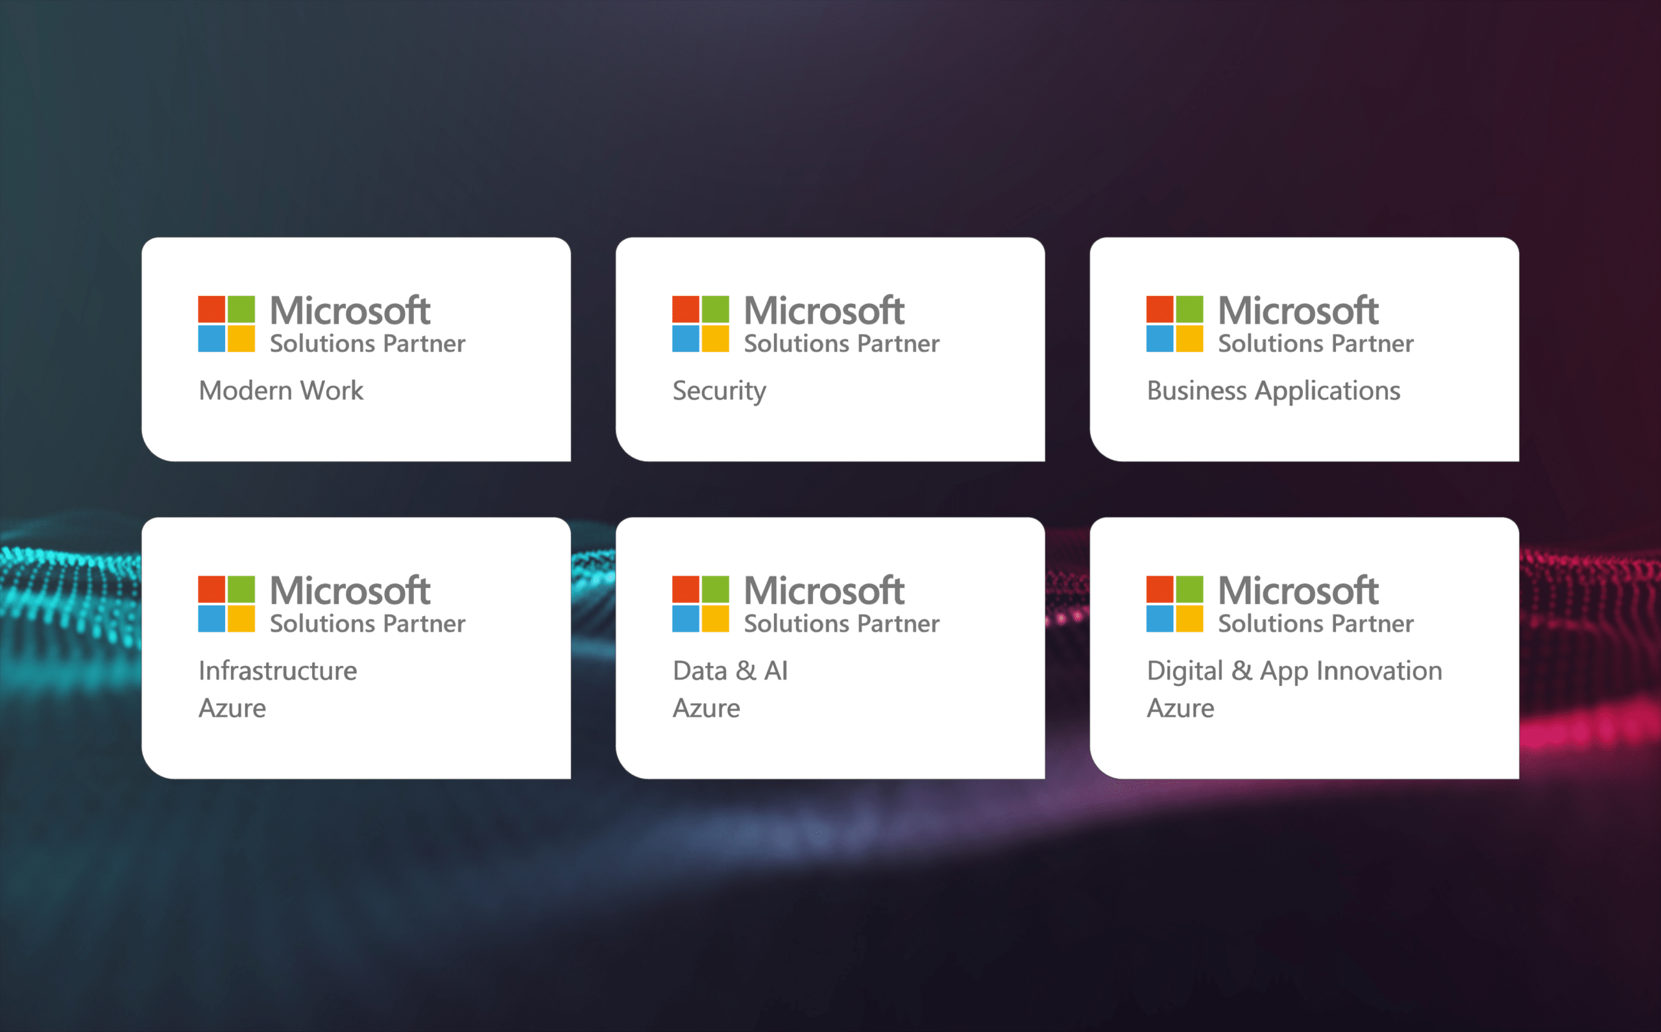Click 'Microsoft' wordmark on Data & AI card

tap(824, 591)
